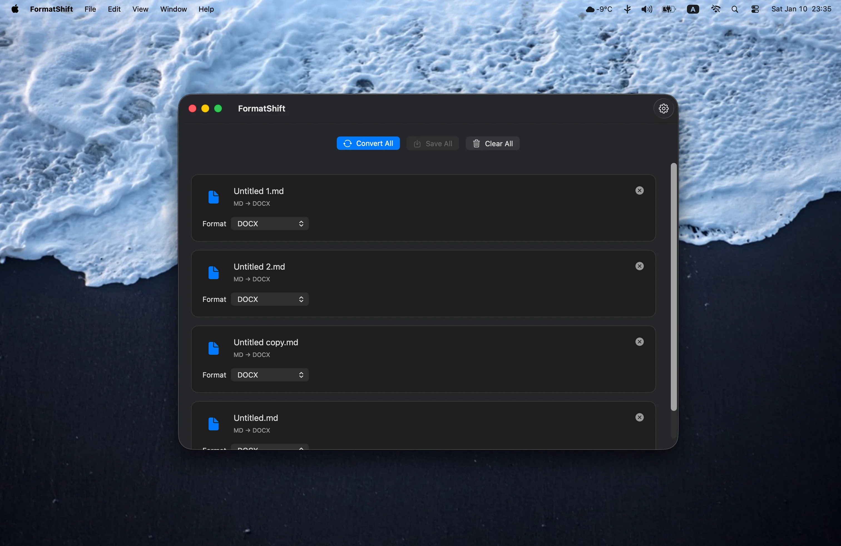This screenshot has width=841, height=546.
Task: Open the Format dropdown for Untitled 1.md
Action: pyautogui.click(x=269, y=224)
